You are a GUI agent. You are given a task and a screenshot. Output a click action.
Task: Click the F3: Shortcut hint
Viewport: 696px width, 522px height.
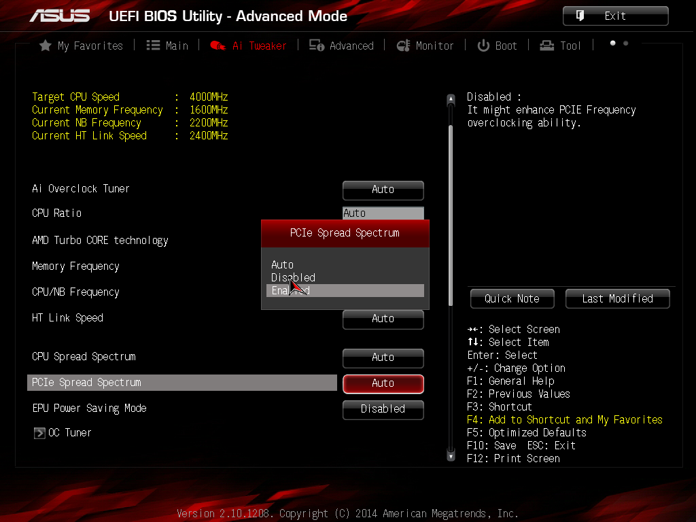(500, 406)
